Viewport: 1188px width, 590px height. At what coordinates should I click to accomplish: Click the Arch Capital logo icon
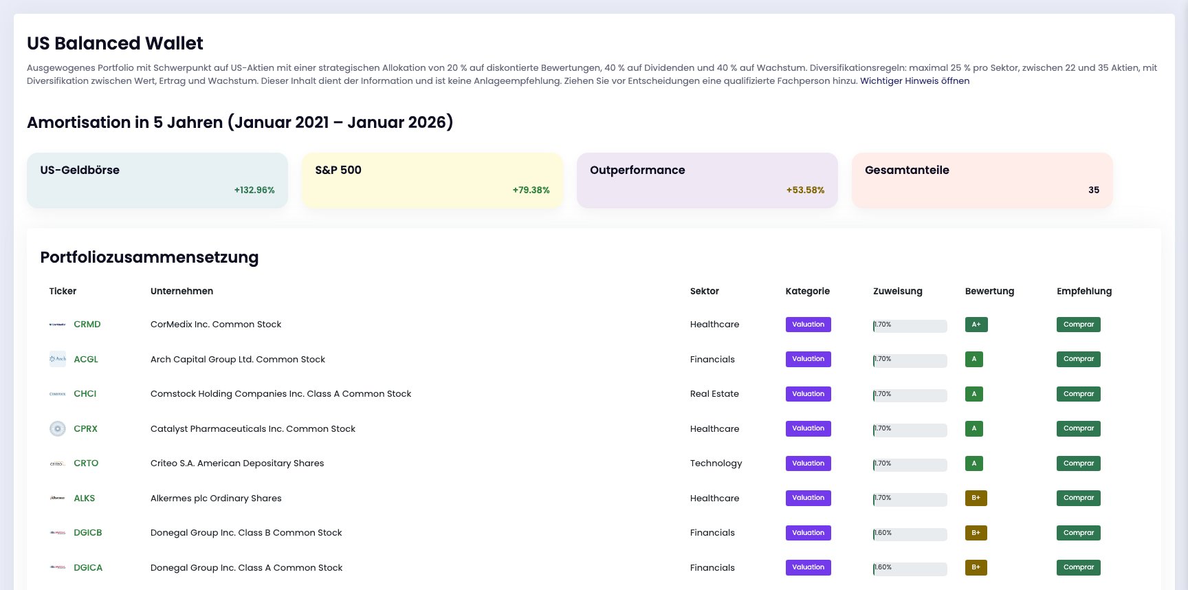coord(58,359)
